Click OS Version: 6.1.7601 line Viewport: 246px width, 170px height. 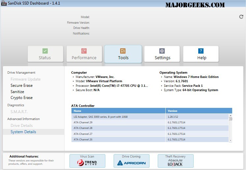click(176, 81)
